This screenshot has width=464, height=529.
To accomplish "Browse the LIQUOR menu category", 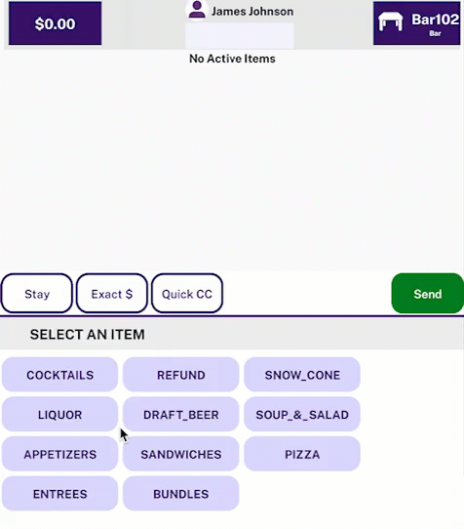I will click(x=60, y=414).
